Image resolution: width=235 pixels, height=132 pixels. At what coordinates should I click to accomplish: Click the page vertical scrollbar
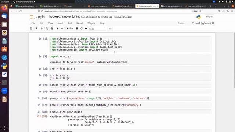click(234, 60)
